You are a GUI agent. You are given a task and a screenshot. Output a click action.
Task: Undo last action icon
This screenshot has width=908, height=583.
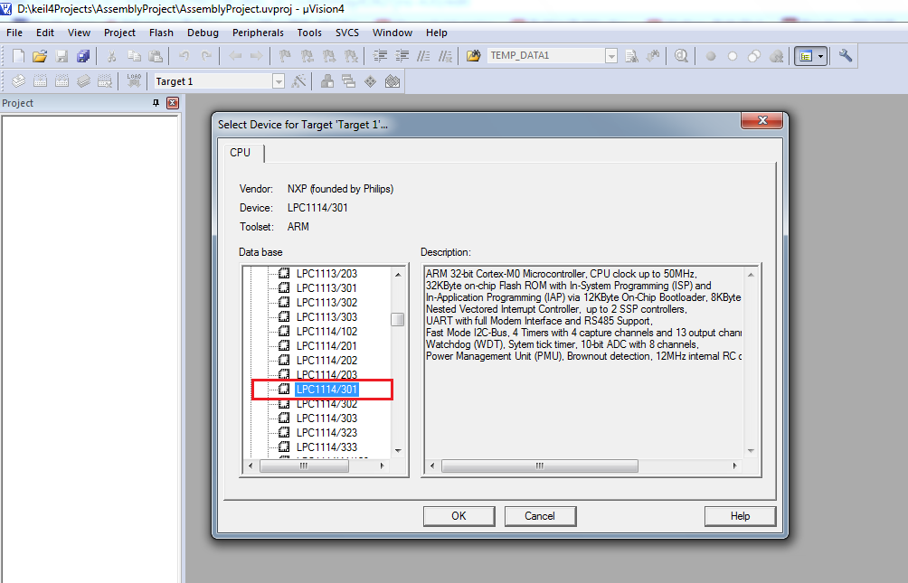coord(184,56)
